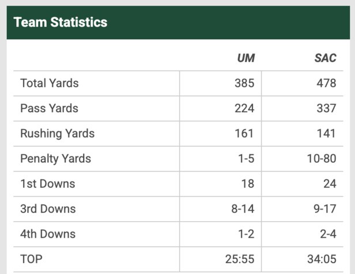Click the Penalty Yards row label
This screenshot has height=274, width=355.
55,158
